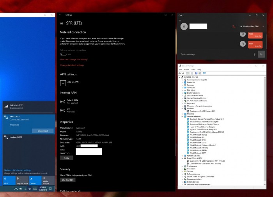Viewport: 273px width, 197px height.
Task: Click the home icon in Settings header
Action: 62,23
